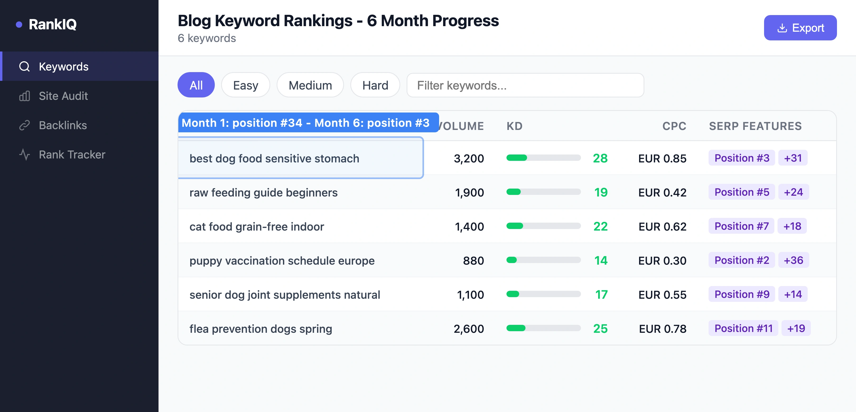Select the Keywords search icon in sidebar
856x412 pixels.
[x=25, y=67]
